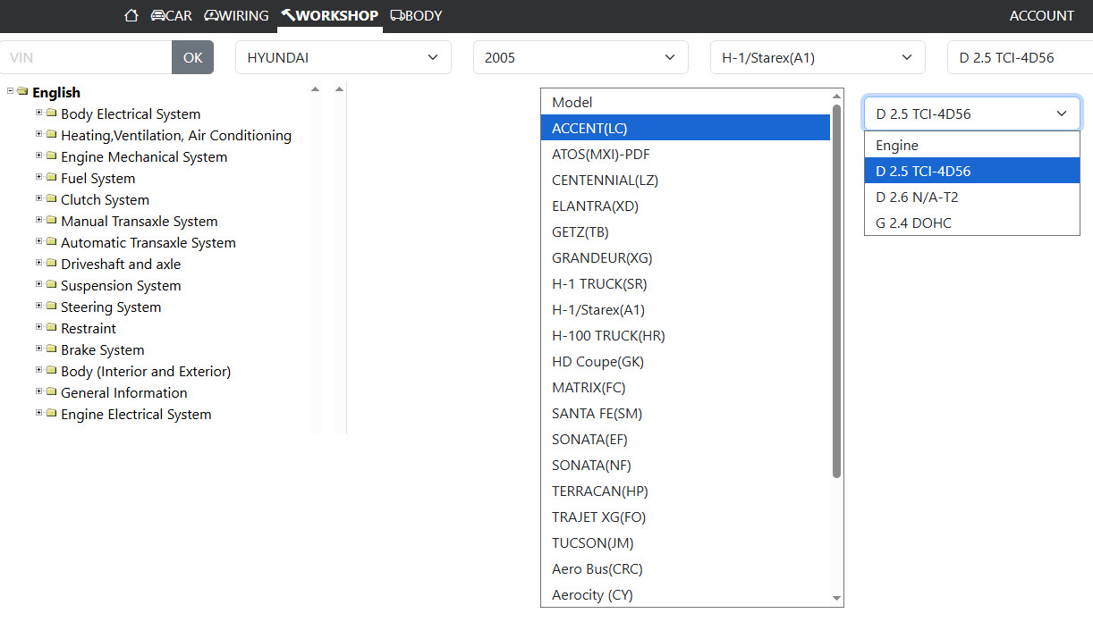
Task: Click the OK button beside VIN
Action: [x=192, y=57]
